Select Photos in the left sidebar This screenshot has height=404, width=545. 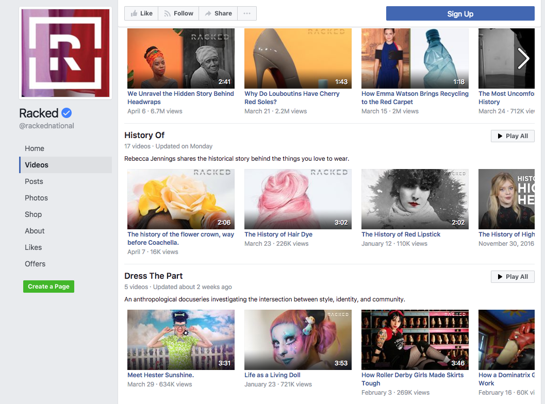coord(36,198)
